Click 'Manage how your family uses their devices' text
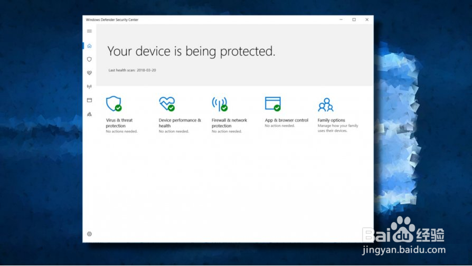Image resolution: width=472 pixels, height=266 pixels. (x=338, y=128)
